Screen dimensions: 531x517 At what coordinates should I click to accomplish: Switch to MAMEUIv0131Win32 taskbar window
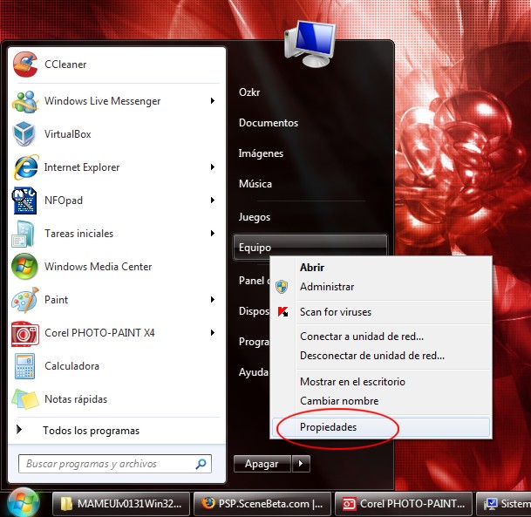(121, 504)
